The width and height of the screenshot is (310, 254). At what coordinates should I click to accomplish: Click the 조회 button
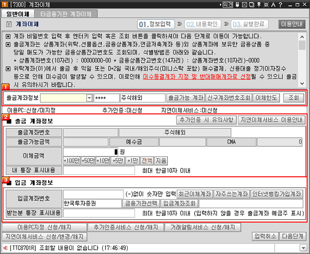(293, 98)
